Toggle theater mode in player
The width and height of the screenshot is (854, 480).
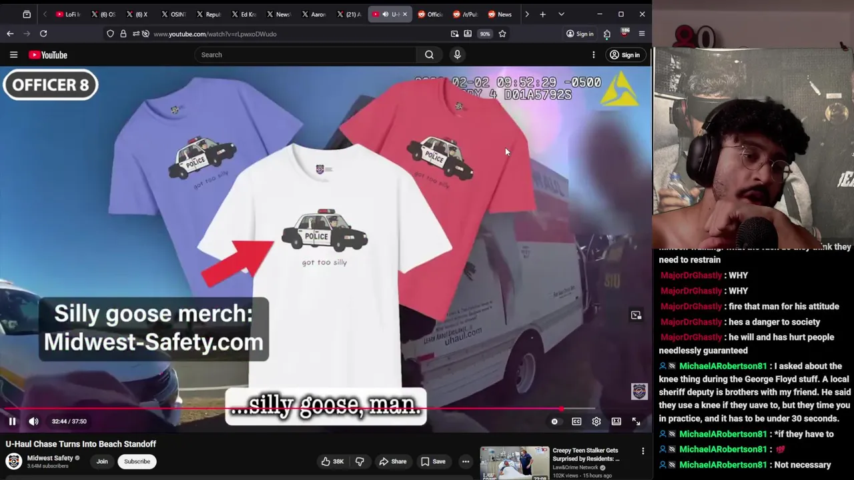[x=616, y=421]
